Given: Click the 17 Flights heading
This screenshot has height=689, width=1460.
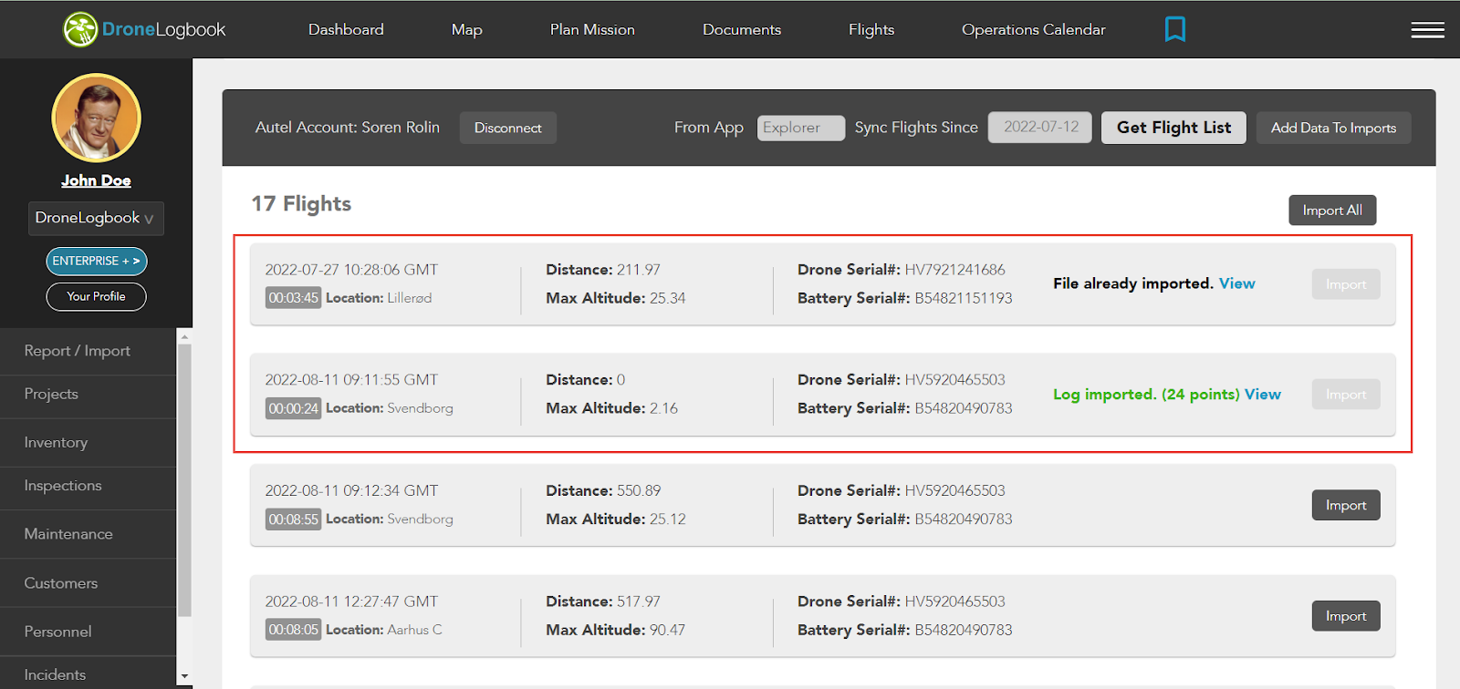Looking at the screenshot, I should (x=301, y=203).
